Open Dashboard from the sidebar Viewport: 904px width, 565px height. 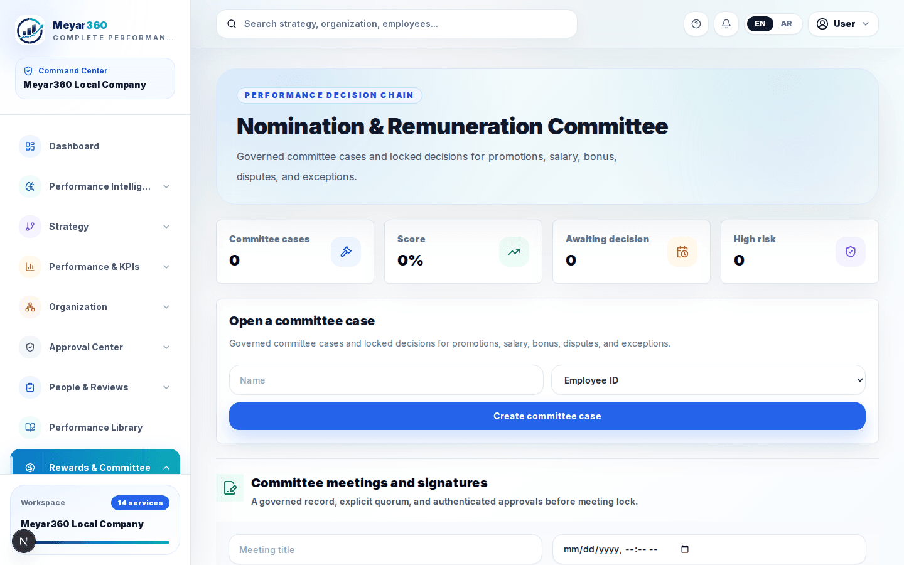click(x=95, y=146)
